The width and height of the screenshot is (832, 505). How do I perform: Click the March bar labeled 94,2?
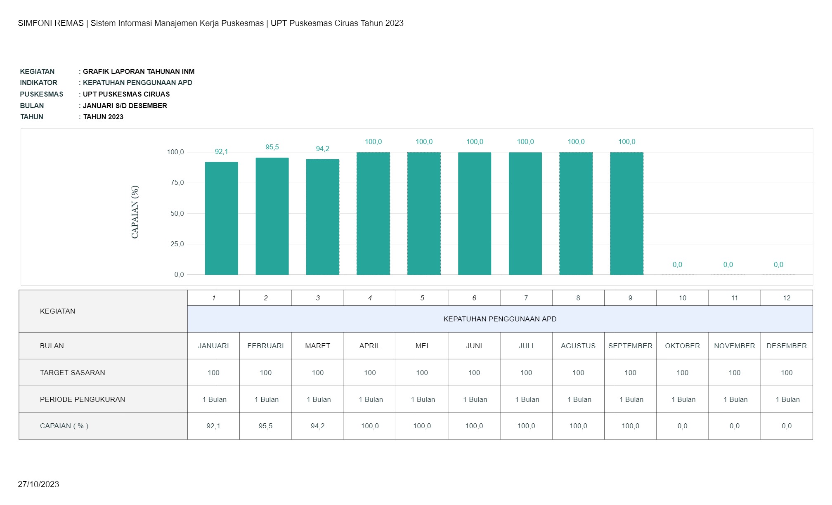click(322, 217)
